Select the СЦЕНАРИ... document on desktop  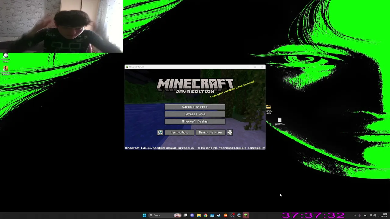280,121
